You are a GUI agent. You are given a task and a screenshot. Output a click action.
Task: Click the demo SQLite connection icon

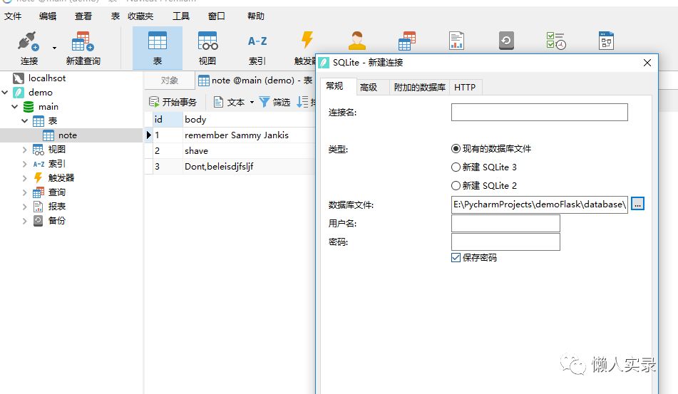point(18,93)
